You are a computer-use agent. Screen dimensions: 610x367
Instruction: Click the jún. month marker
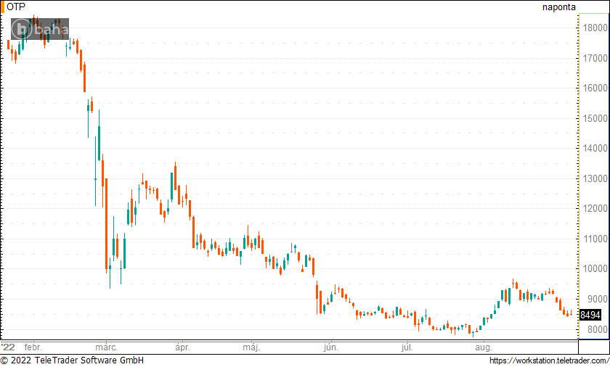[330, 347]
